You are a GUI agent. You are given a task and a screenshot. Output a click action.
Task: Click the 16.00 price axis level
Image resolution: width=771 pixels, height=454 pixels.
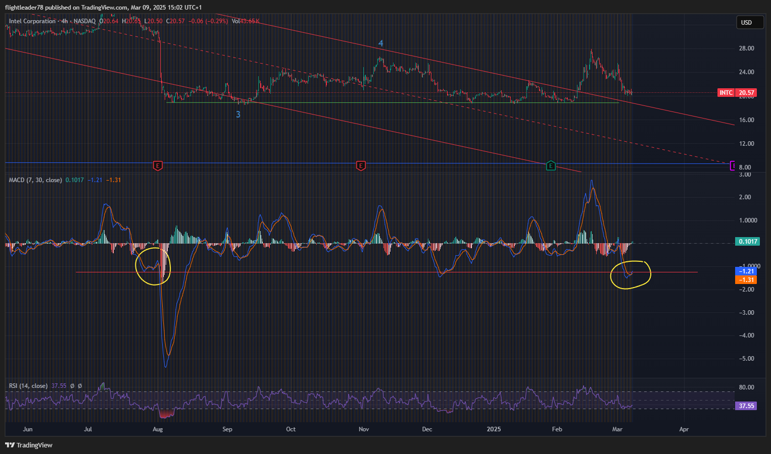point(746,120)
